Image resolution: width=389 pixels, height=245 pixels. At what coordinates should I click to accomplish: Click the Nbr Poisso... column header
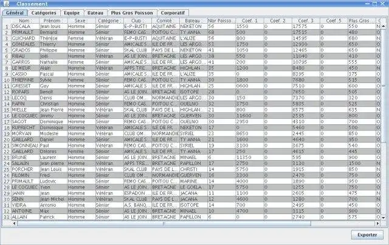pyautogui.click(x=221, y=21)
